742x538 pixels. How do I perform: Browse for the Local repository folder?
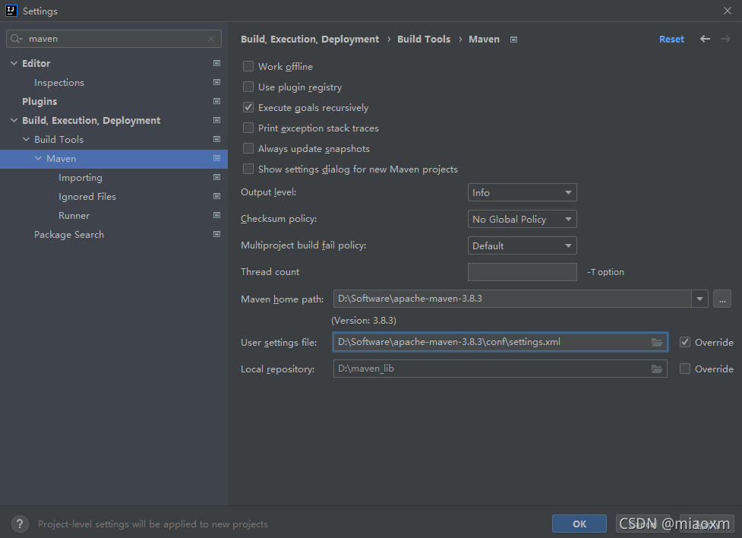click(657, 369)
